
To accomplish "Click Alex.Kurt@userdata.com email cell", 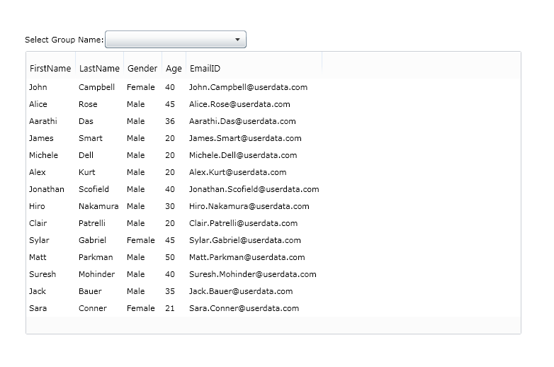I will (x=238, y=172).
